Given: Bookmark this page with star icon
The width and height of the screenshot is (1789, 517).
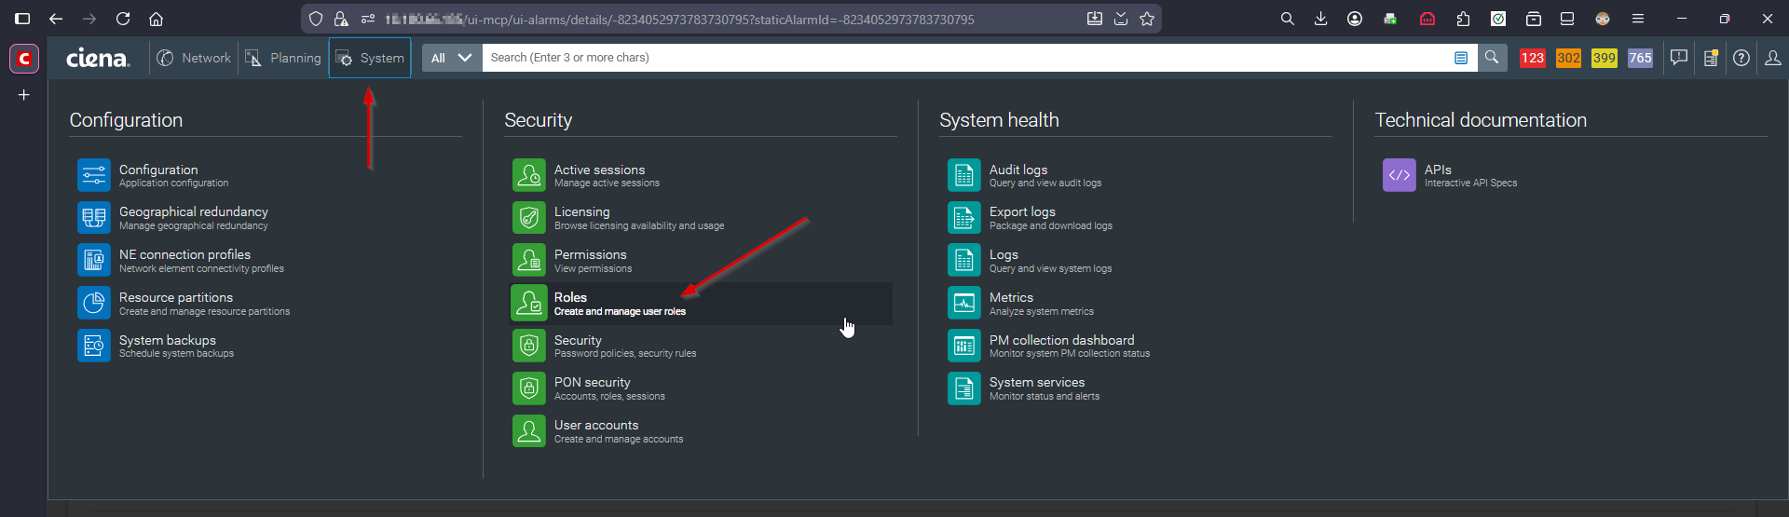Looking at the screenshot, I should 1147,19.
